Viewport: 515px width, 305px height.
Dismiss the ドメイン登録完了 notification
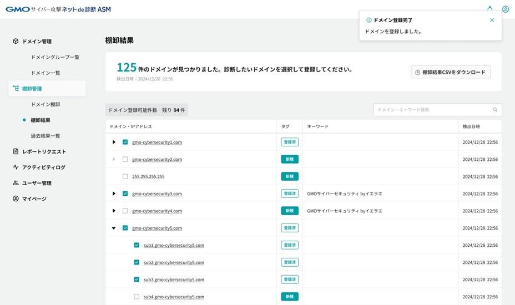tap(492, 20)
